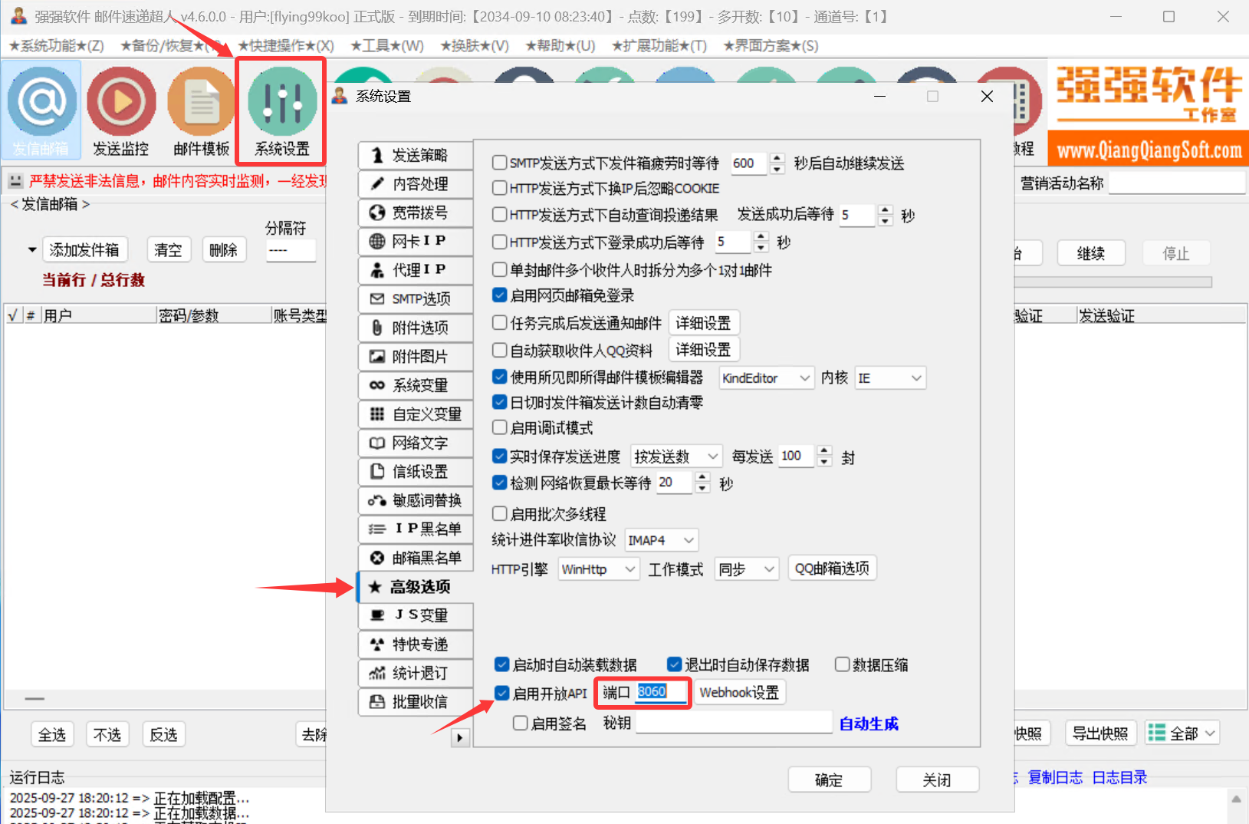Viewport: 1249px width, 824px height.
Task: Click the 确定 button
Action: tap(829, 780)
